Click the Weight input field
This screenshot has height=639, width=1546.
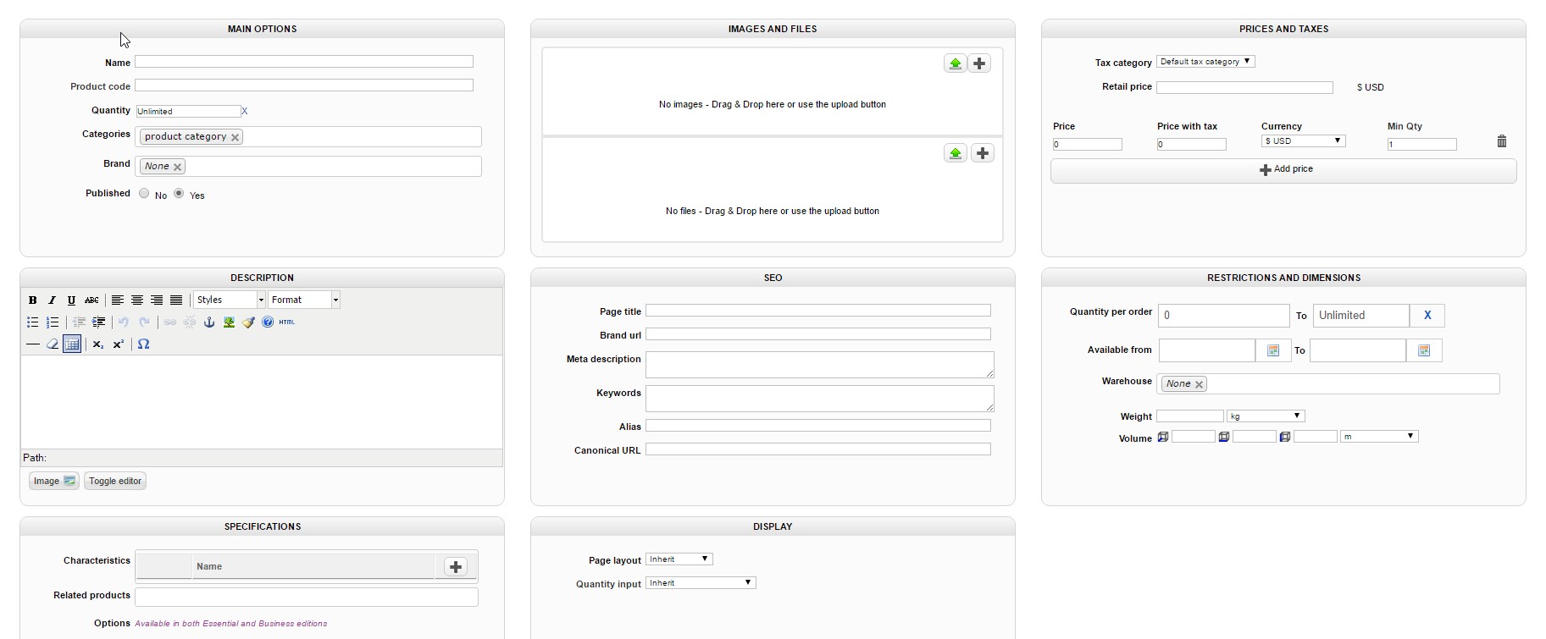point(1190,416)
